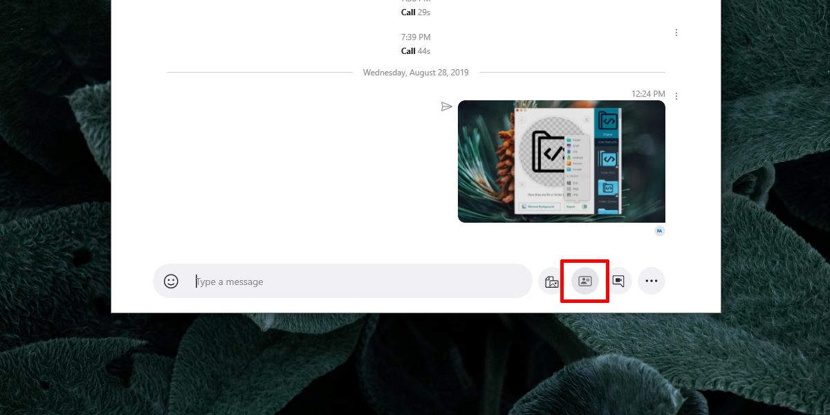Click the small read receipt avatar under image
Viewport: 830px width, 415px height.
coord(660,231)
